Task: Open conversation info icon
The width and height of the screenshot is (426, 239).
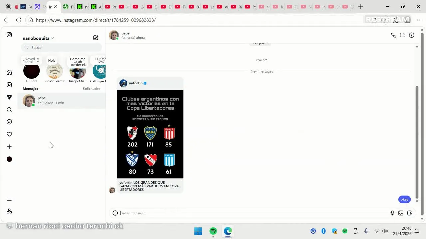Action: click(412, 35)
